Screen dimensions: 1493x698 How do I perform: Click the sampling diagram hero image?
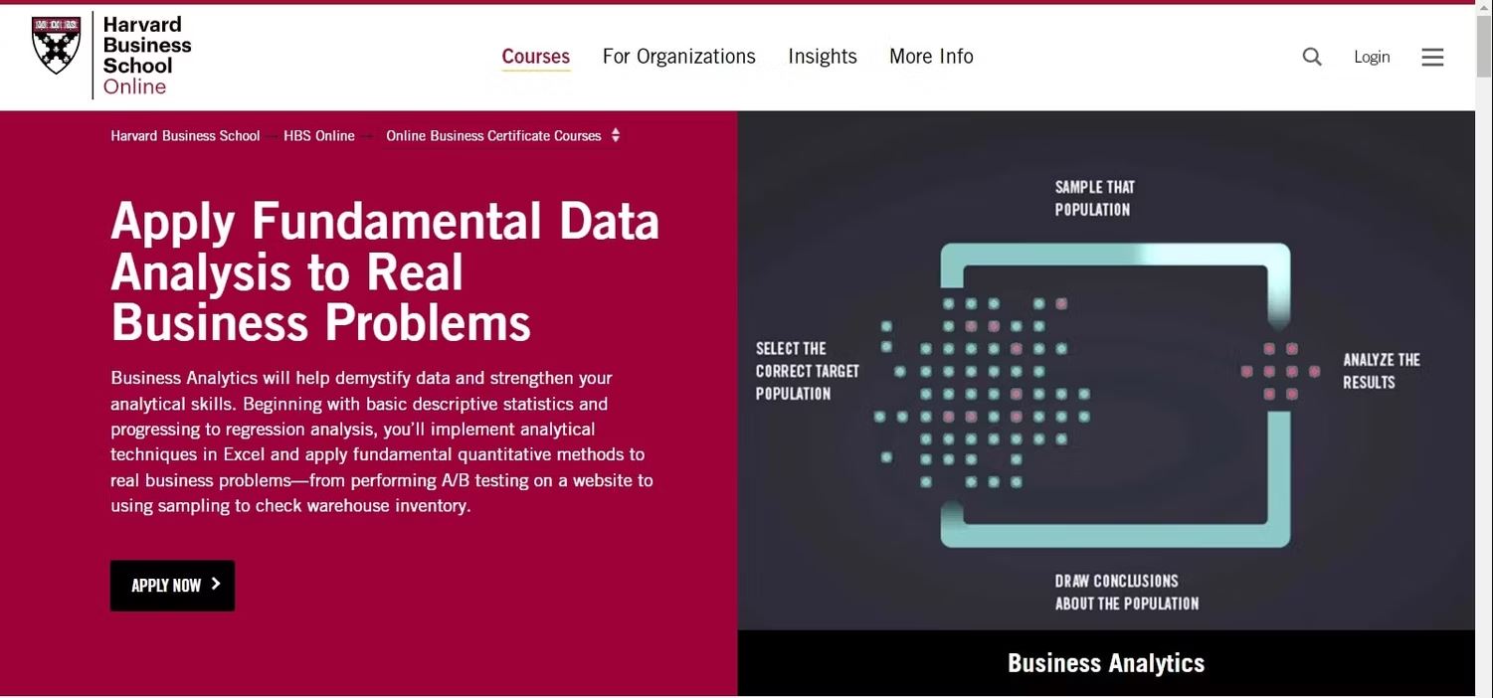[x=1106, y=370]
